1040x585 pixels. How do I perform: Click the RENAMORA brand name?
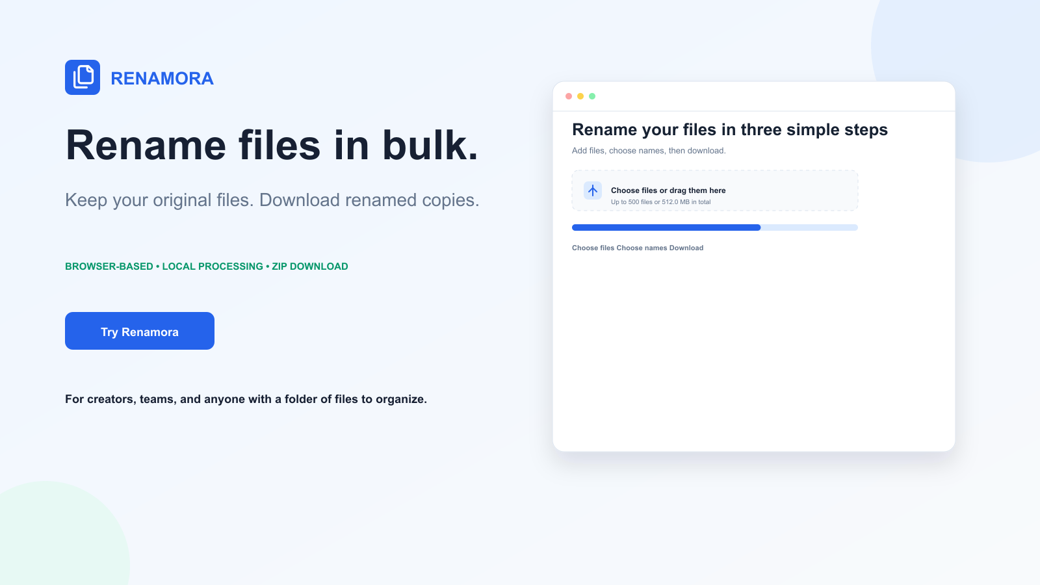(162, 78)
